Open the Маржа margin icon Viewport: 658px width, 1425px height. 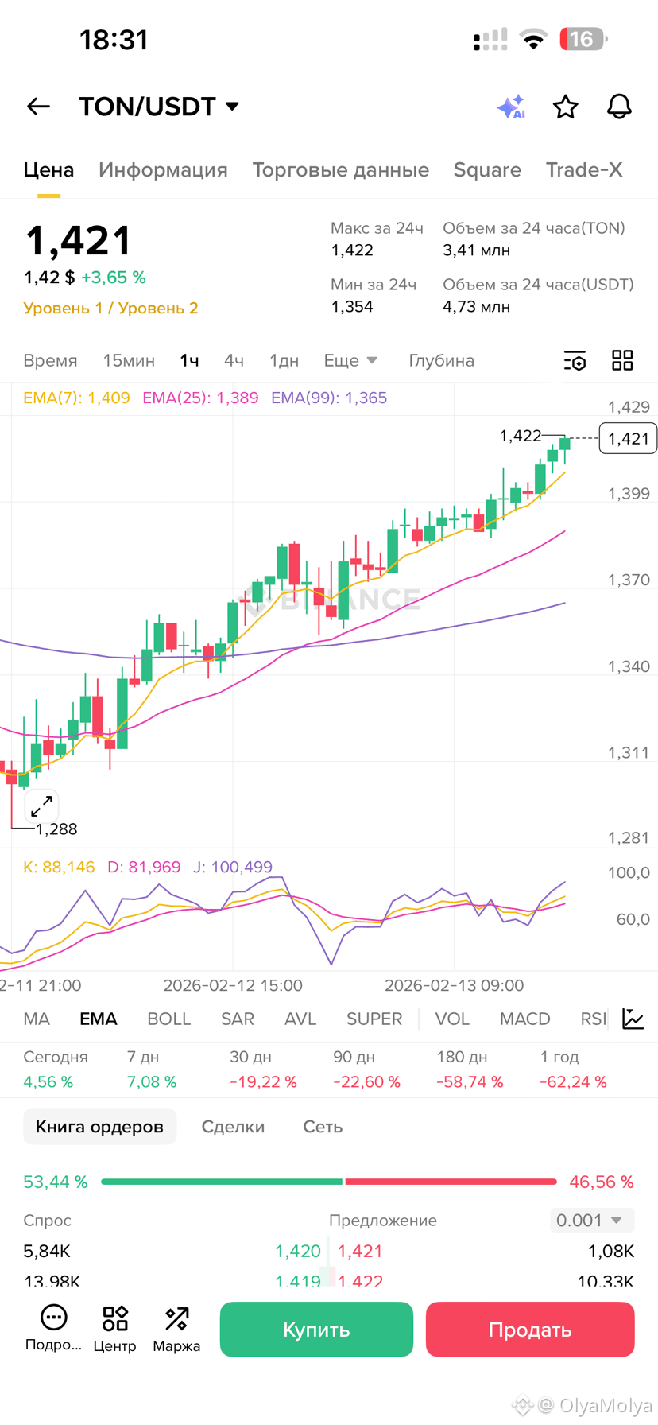click(176, 1329)
